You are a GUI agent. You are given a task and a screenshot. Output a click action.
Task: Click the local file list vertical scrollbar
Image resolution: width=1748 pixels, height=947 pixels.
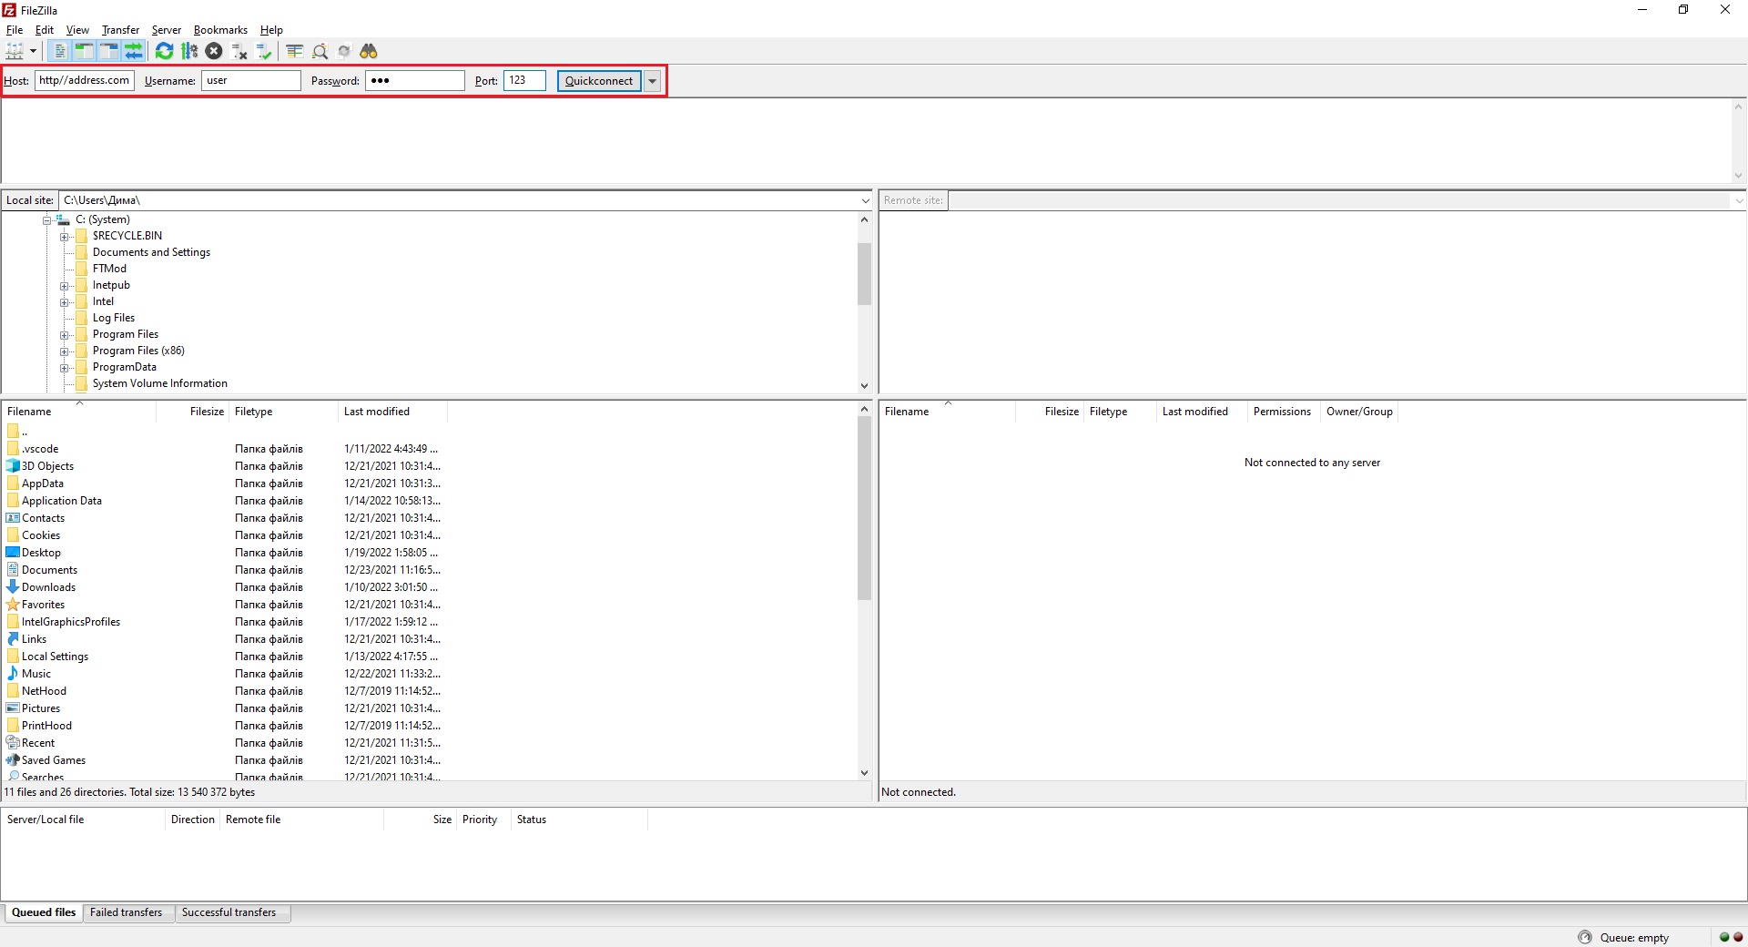pyautogui.click(x=864, y=510)
